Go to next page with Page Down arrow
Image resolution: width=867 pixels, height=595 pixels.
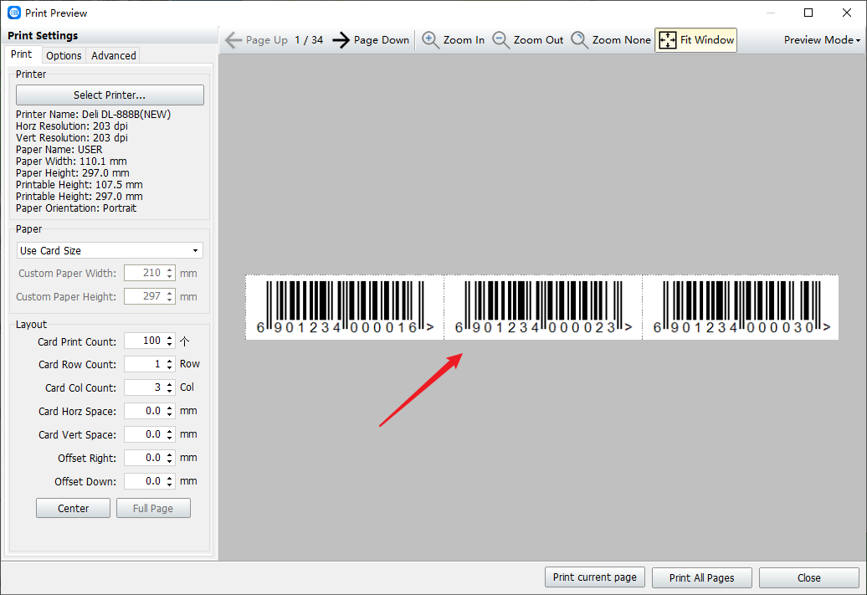(x=341, y=40)
